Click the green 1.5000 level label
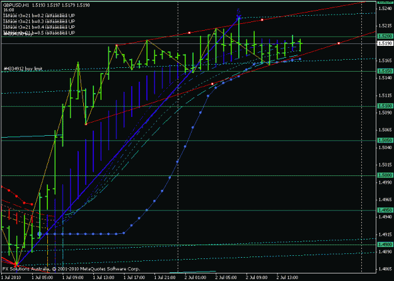 tap(385, 175)
